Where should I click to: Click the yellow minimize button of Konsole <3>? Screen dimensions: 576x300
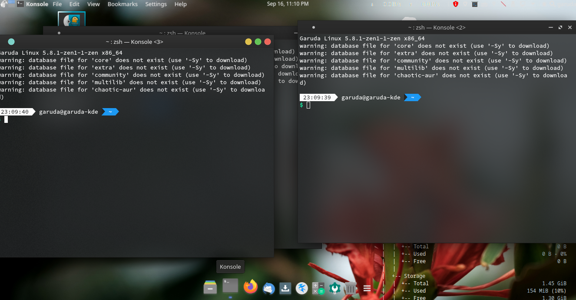tap(248, 42)
